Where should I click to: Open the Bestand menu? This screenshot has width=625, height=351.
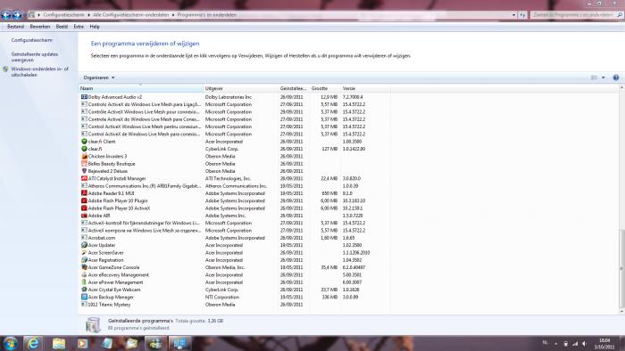(15, 27)
